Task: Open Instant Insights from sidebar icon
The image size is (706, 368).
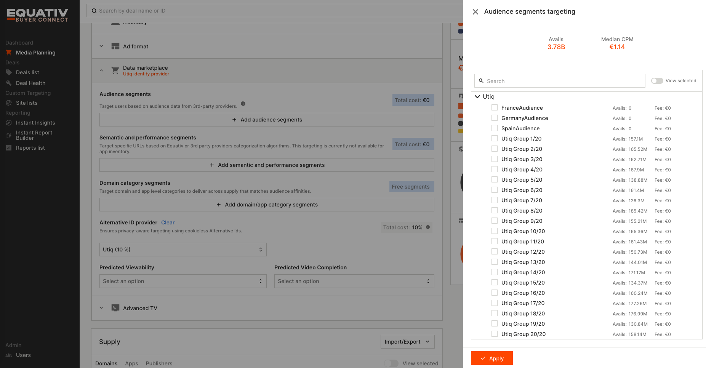Action: click(9, 123)
